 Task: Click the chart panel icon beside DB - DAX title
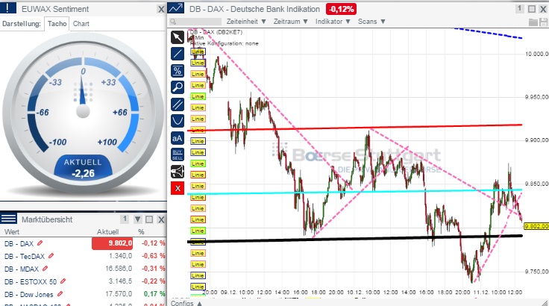176,7
